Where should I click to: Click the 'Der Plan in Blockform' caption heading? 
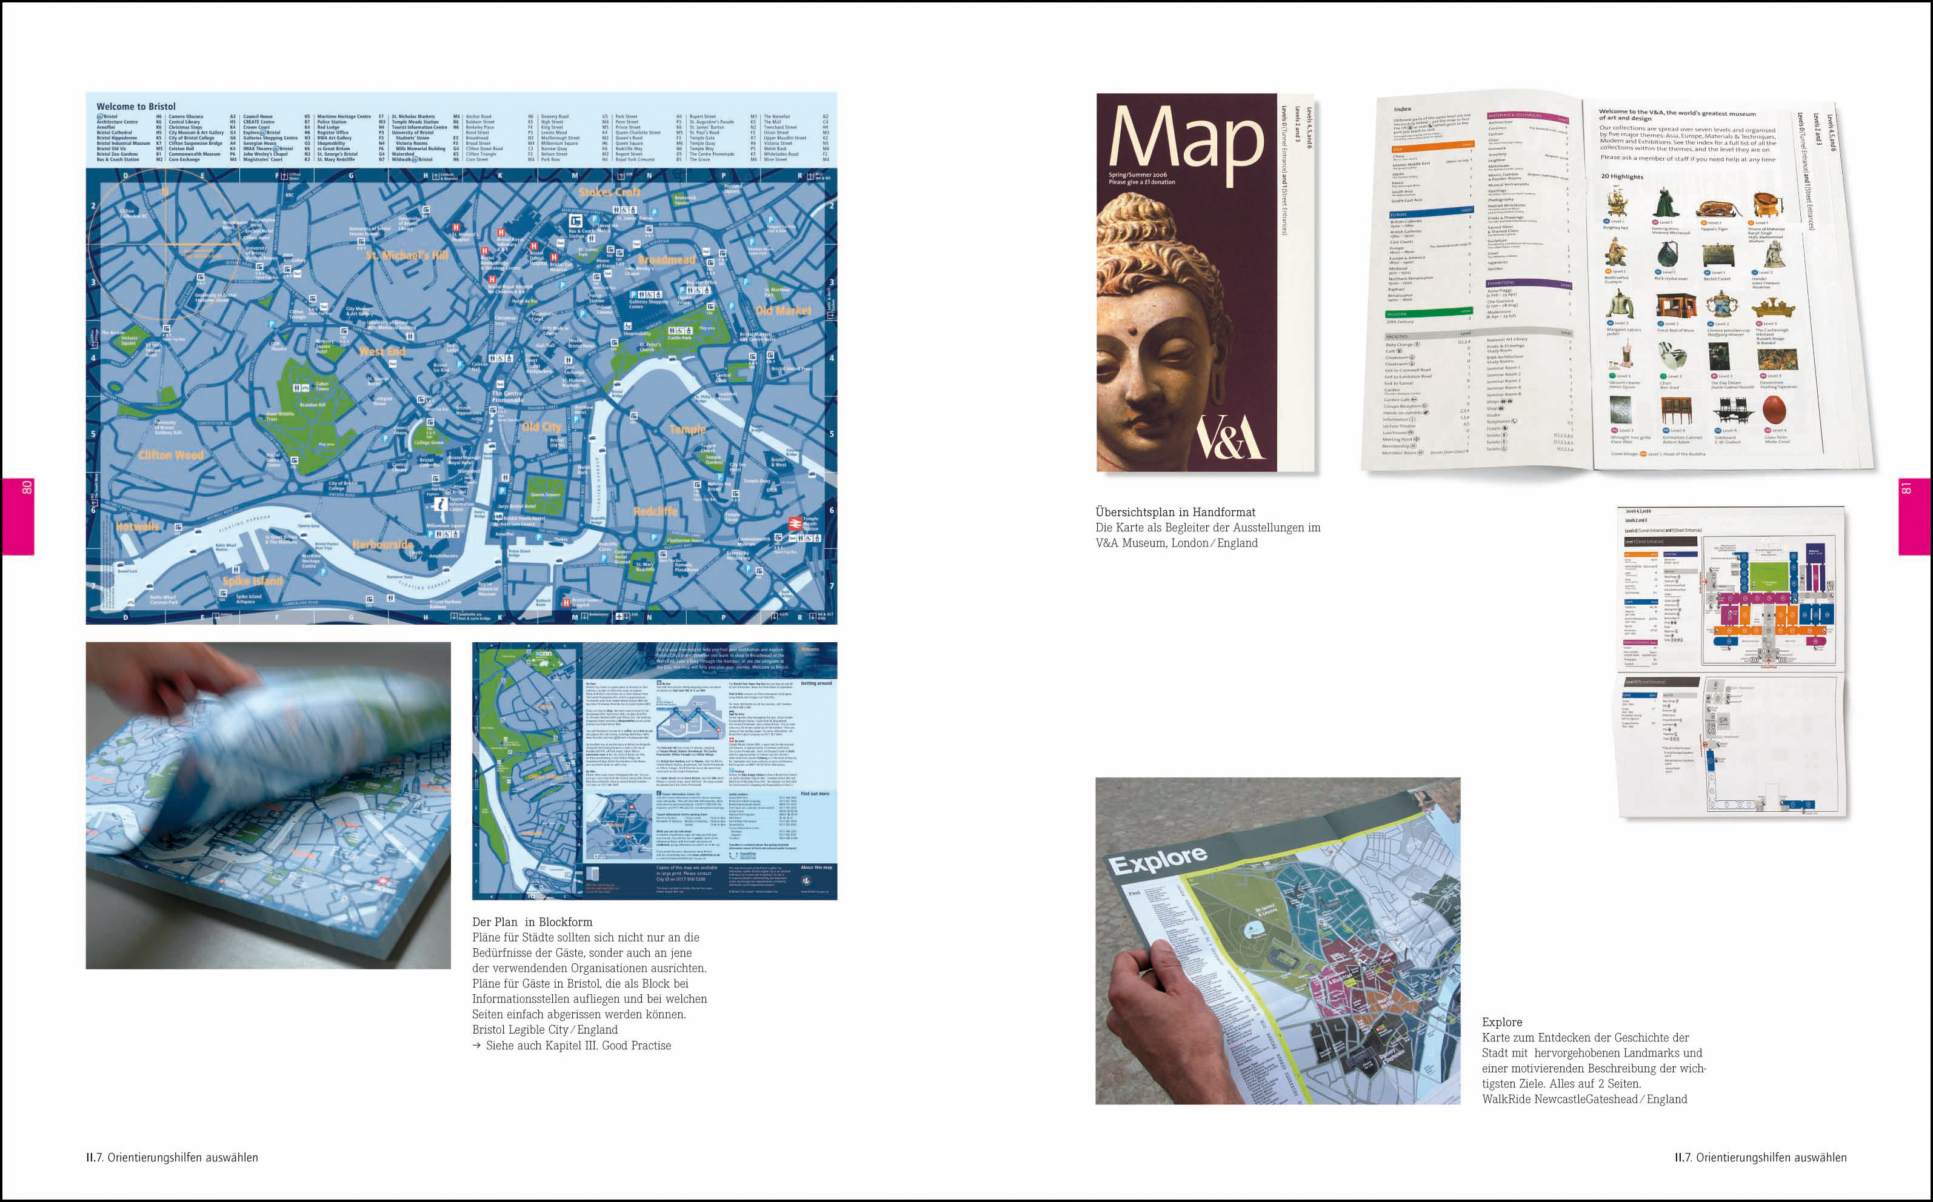tap(532, 922)
